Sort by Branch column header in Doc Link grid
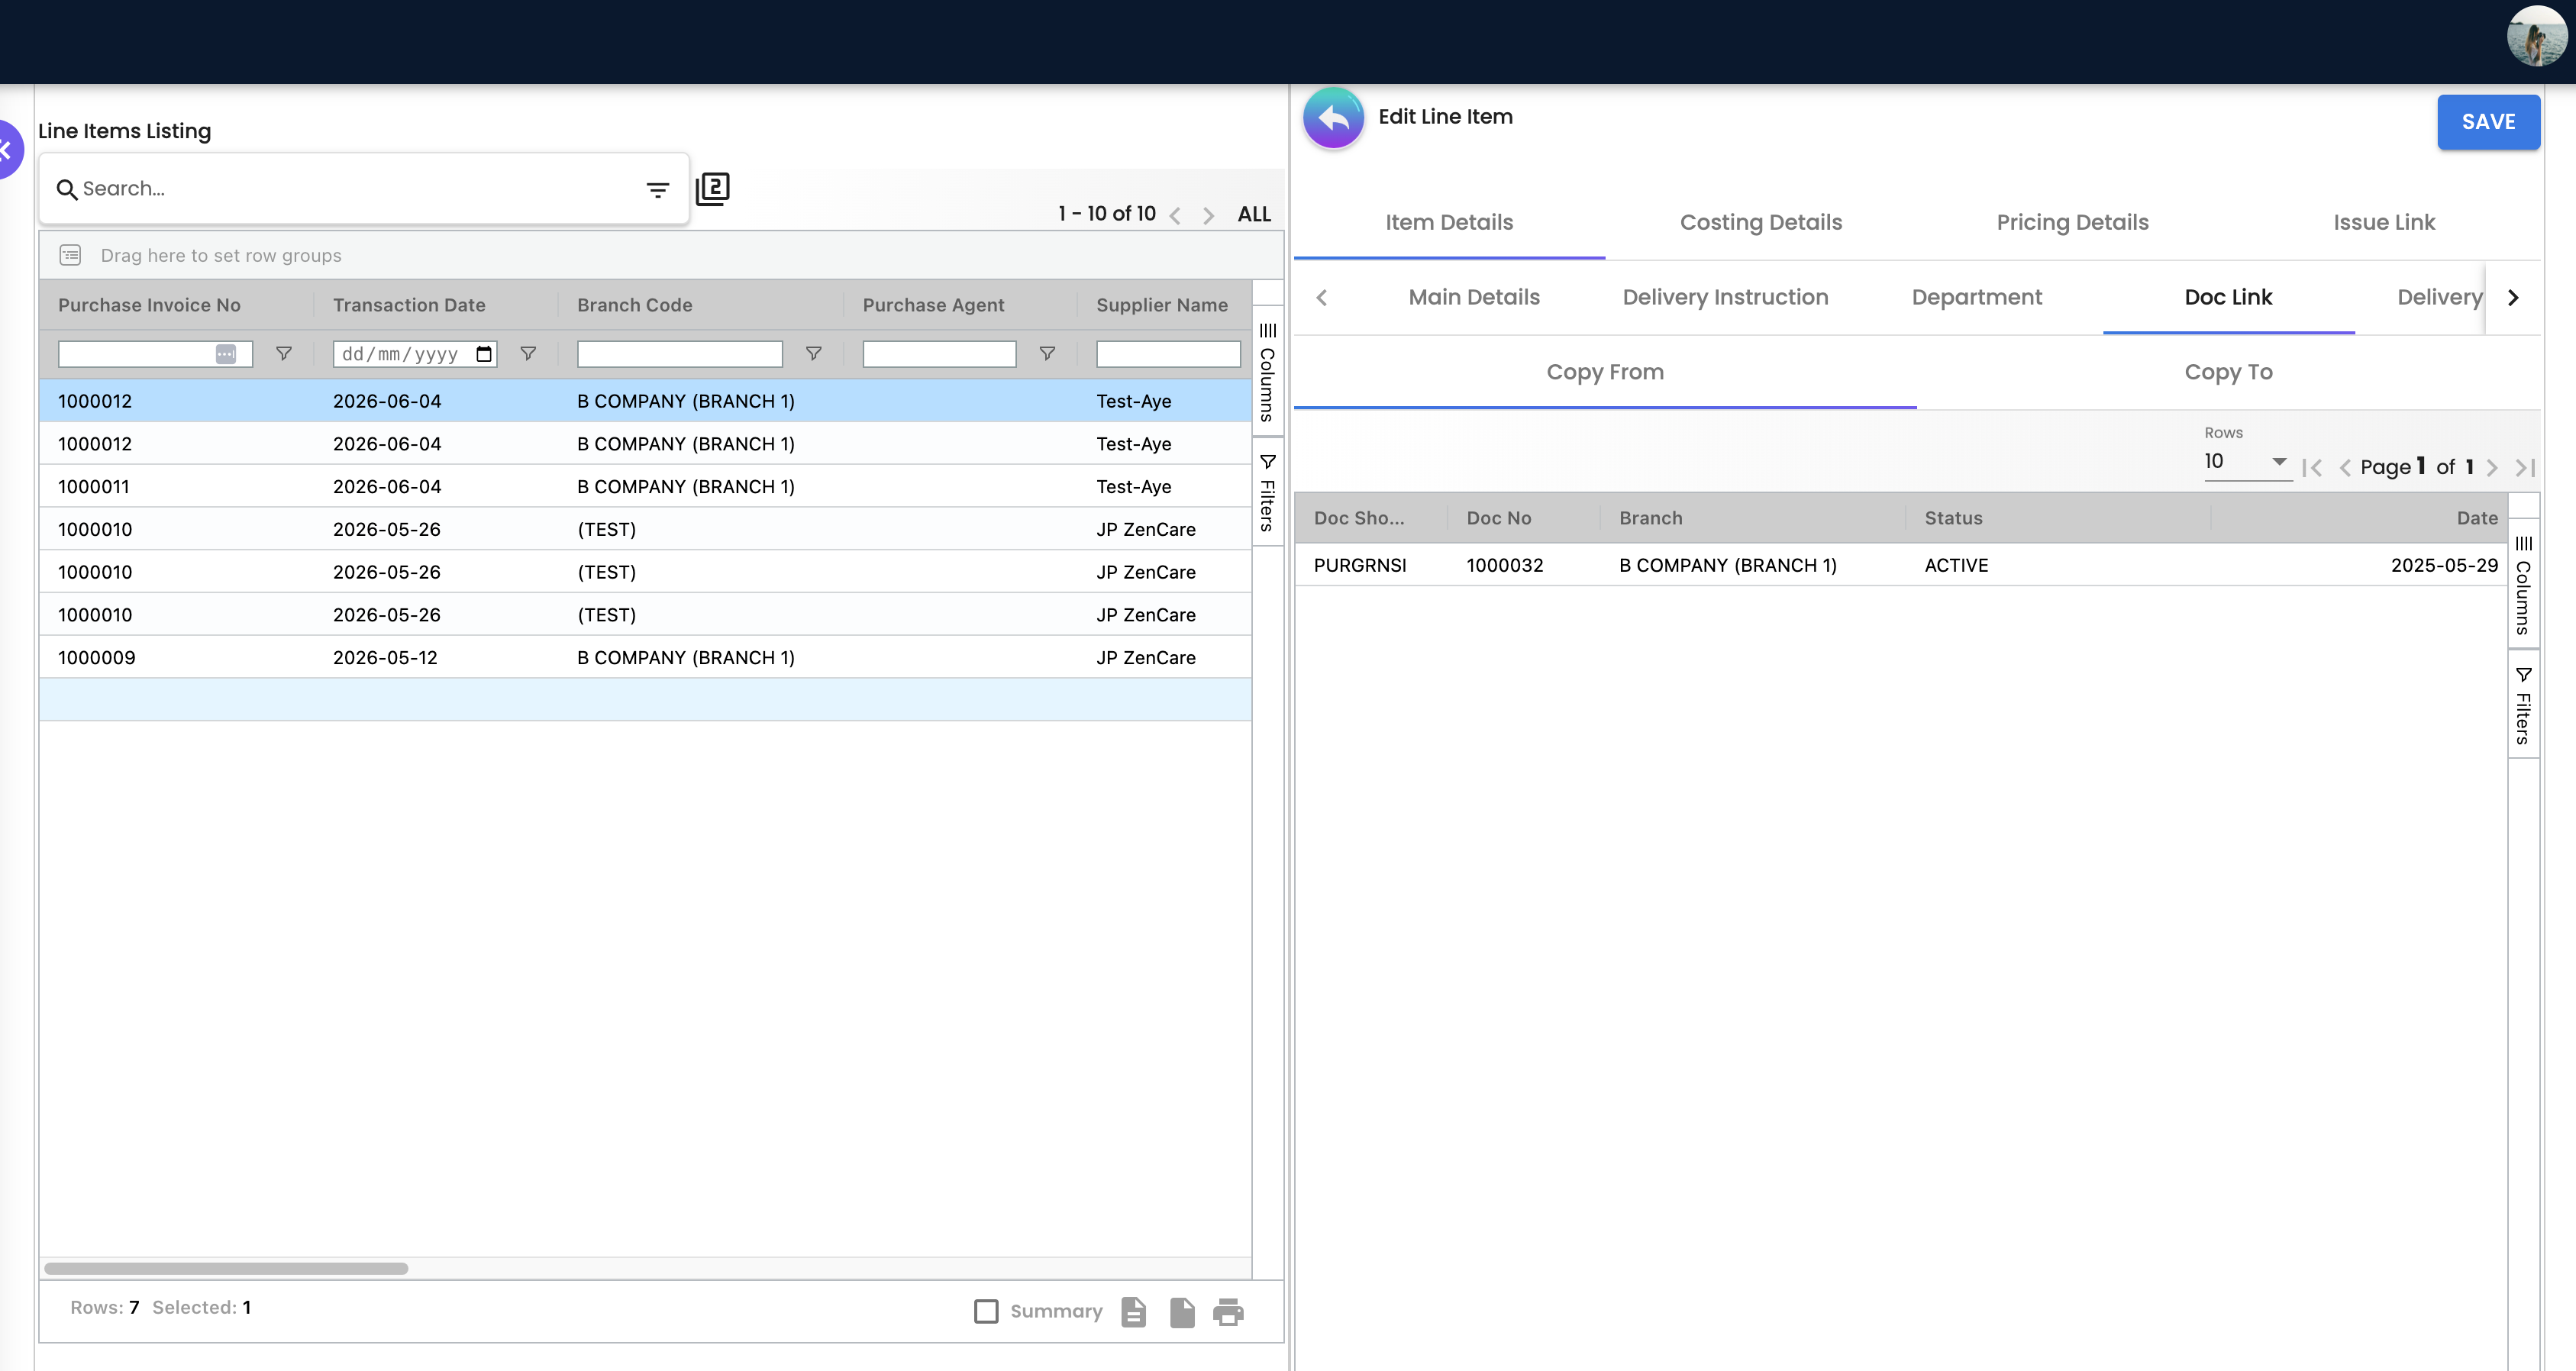This screenshot has height=1371, width=2576. coord(1650,518)
